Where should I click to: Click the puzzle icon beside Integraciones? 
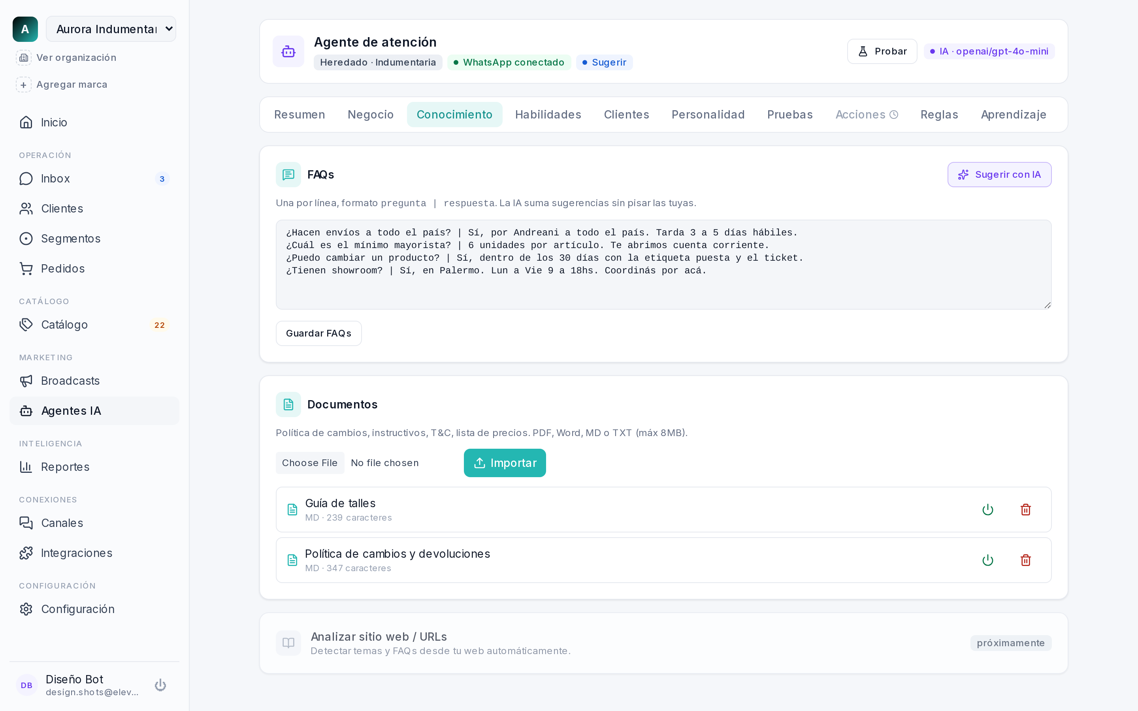coord(26,553)
